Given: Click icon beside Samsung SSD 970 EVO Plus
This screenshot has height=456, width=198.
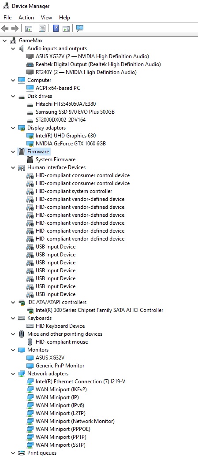Looking at the screenshot, I should point(30,112).
